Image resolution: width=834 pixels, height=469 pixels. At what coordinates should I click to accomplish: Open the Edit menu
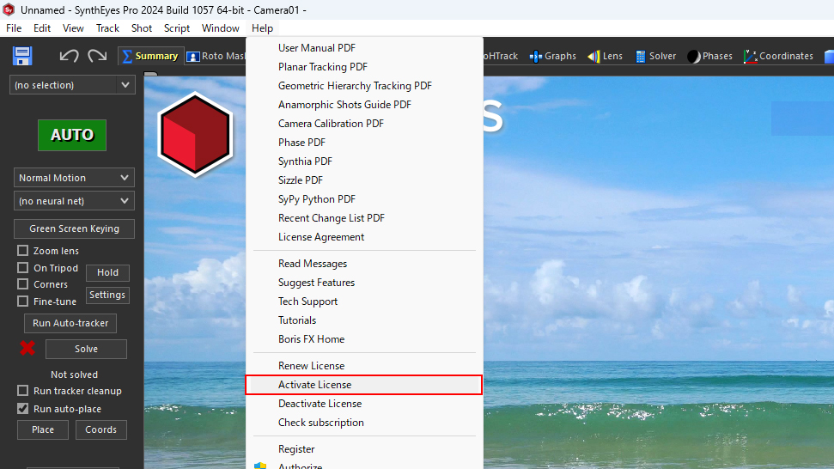42,28
